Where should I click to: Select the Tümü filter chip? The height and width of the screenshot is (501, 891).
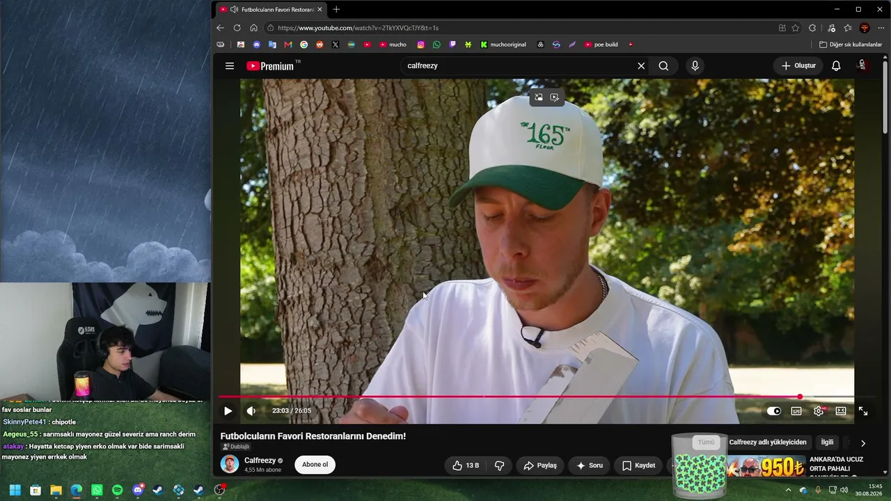coord(706,443)
